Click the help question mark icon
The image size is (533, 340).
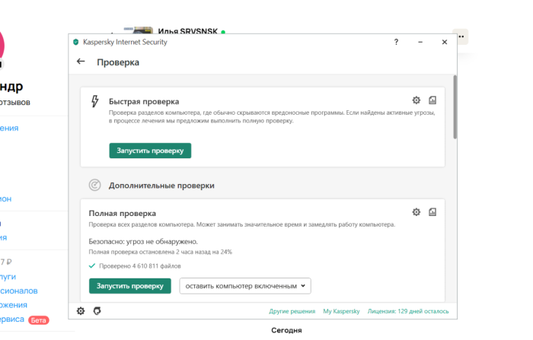[x=396, y=42]
